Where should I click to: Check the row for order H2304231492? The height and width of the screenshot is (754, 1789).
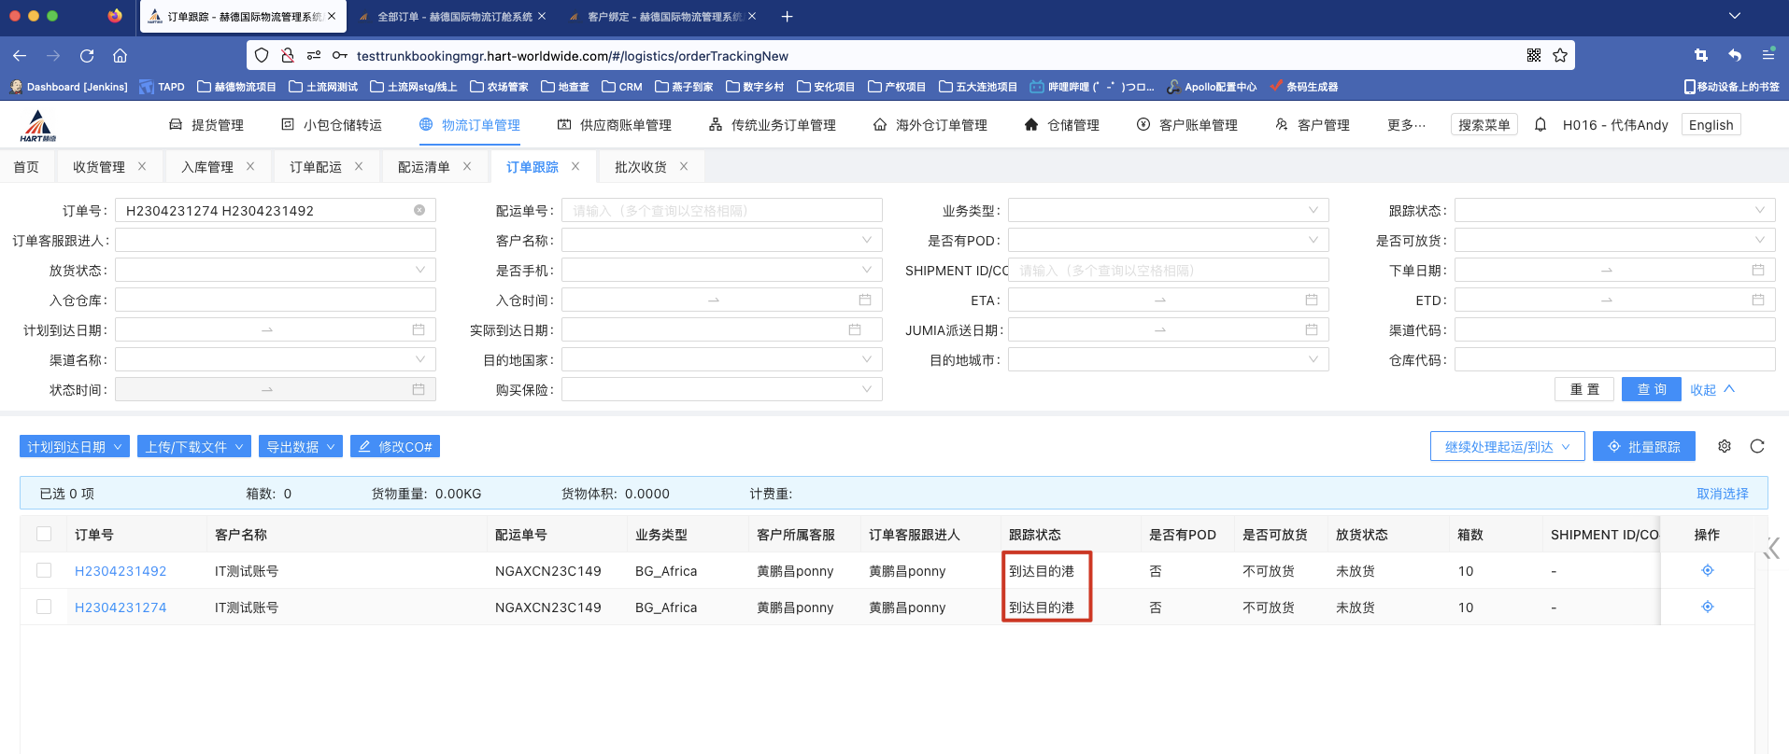[44, 570]
